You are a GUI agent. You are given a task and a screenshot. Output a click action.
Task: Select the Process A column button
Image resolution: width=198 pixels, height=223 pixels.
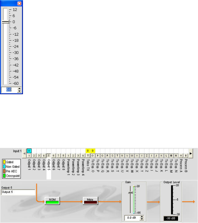tap(181, 156)
